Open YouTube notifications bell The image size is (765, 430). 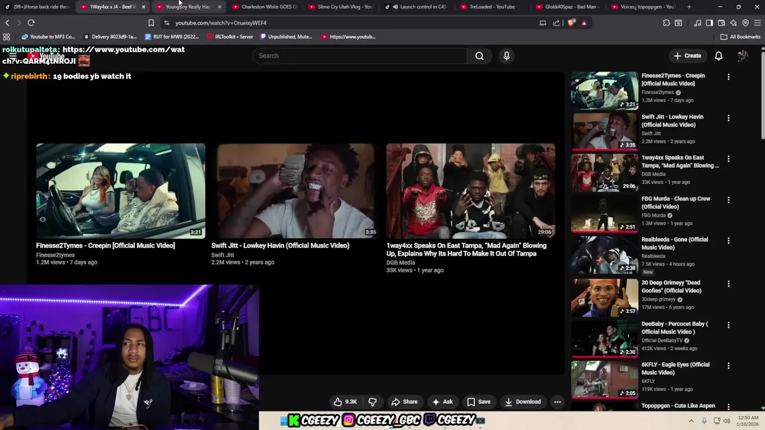click(719, 56)
